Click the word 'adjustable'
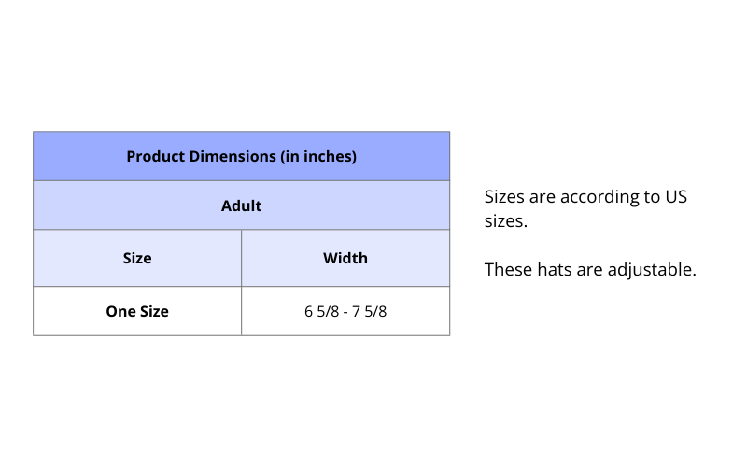747x467 pixels. click(x=652, y=270)
